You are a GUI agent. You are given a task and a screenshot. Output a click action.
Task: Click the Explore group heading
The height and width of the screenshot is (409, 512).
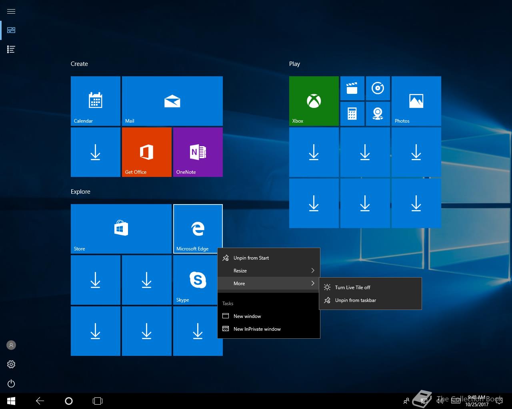(80, 192)
